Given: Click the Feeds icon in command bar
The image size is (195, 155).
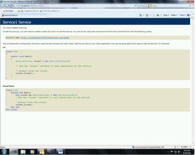Looking at the screenshot, I should click(x=147, y=15).
